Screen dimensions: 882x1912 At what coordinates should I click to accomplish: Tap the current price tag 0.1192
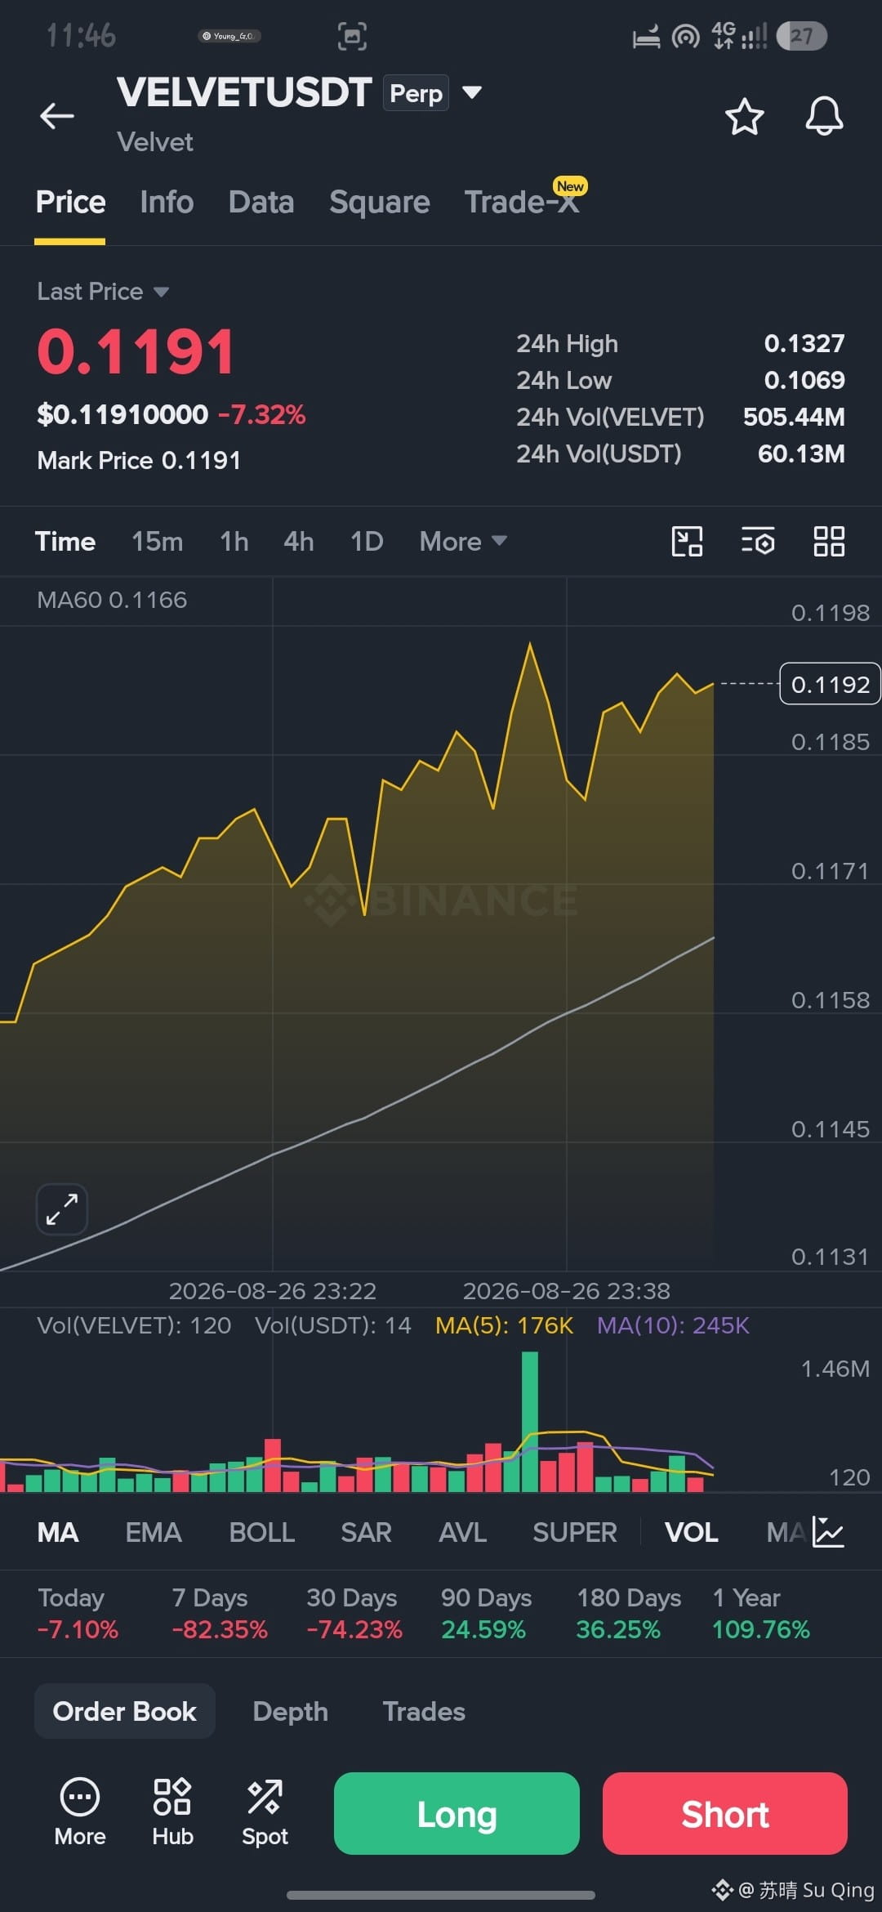(x=830, y=684)
